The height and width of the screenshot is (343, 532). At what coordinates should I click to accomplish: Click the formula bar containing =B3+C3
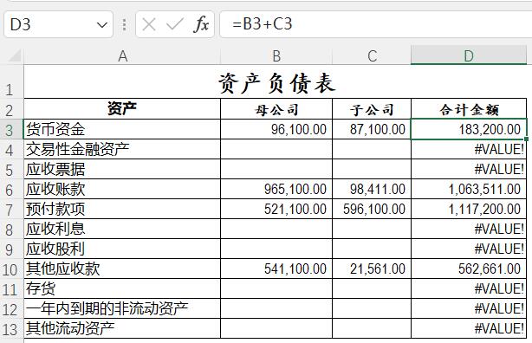[x=375, y=24]
